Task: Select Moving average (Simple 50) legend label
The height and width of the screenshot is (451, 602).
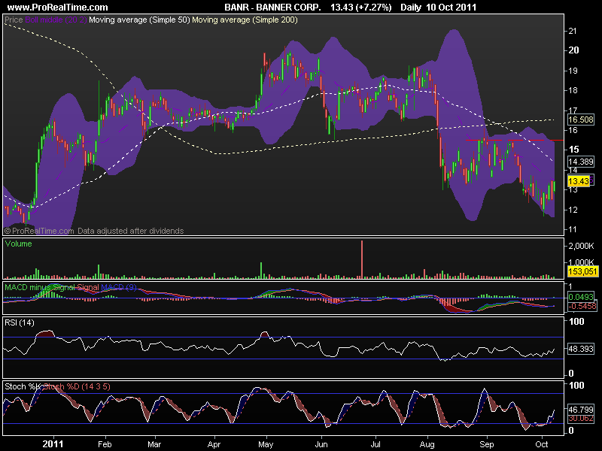Action: point(139,20)
